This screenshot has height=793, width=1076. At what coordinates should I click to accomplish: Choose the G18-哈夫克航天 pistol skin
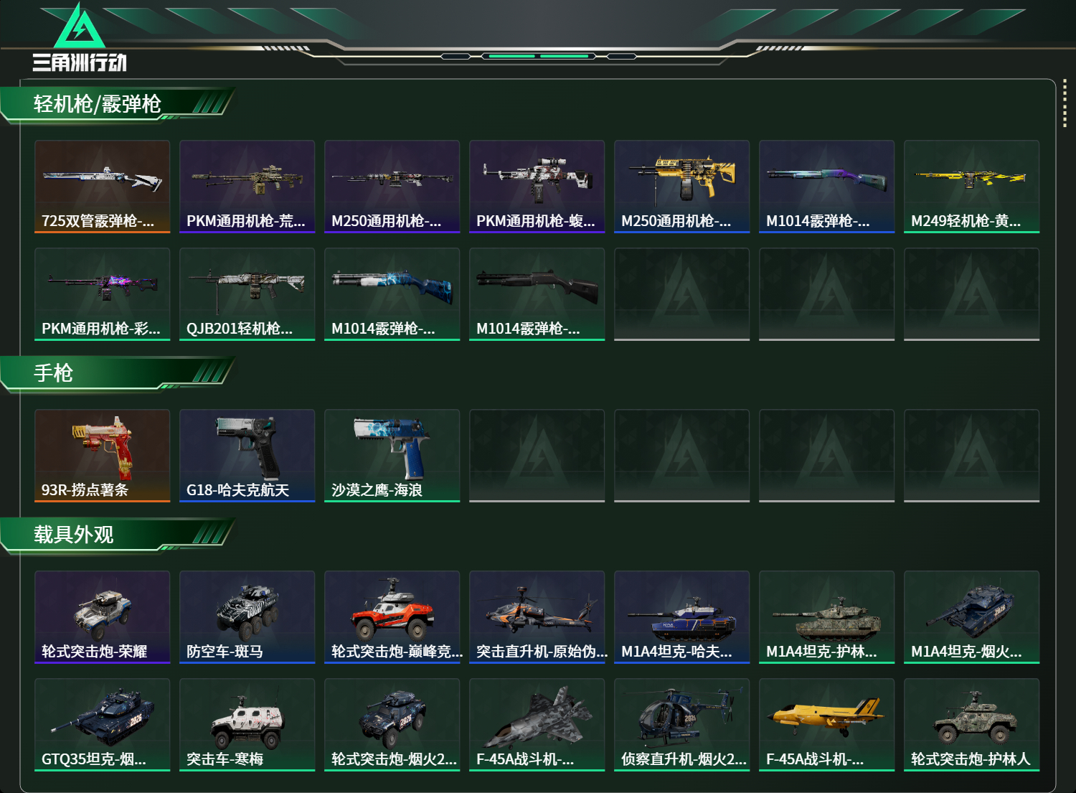247,456
